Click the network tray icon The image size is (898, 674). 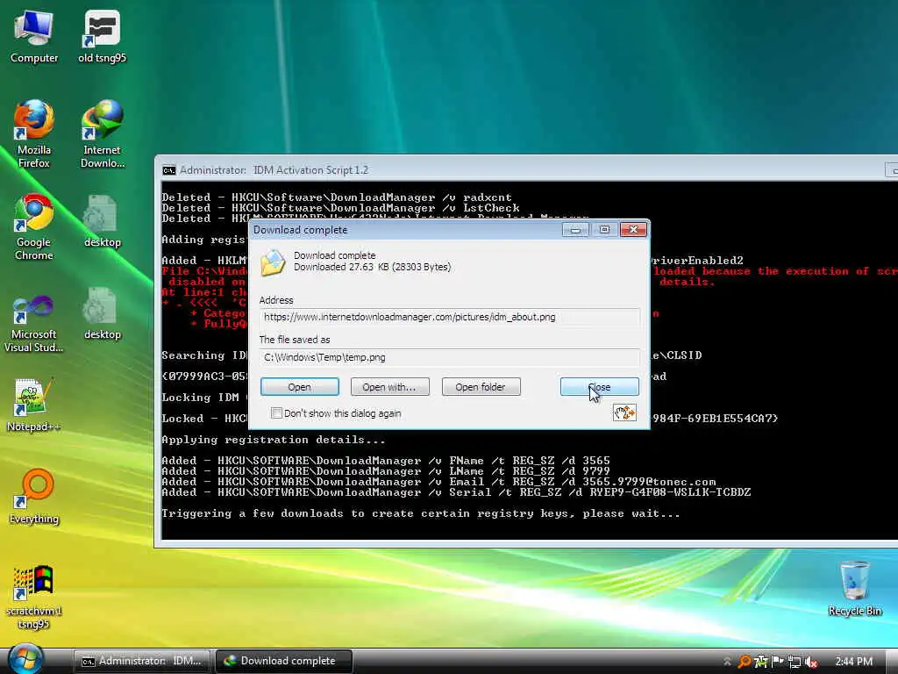click(x=795, y=662)
